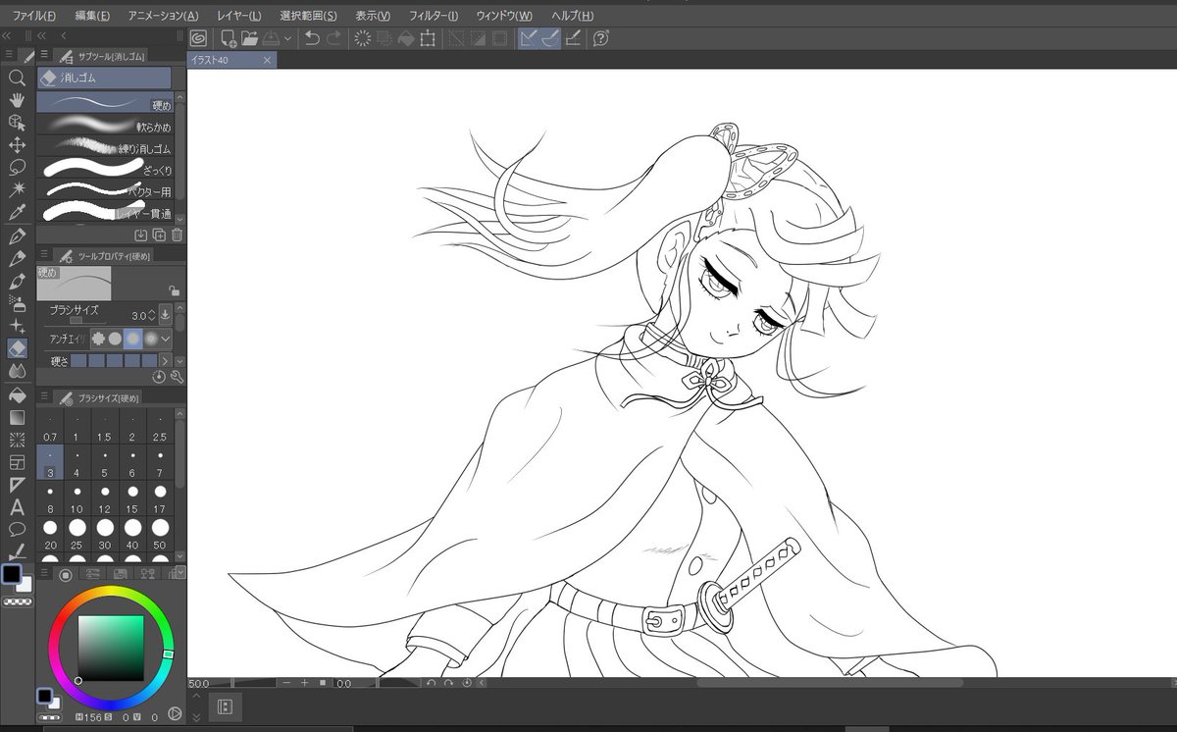This screenshot has width=1177, height=732.
Task: Select the Zoom magnifier tool
Action: [x=17, y=78]
